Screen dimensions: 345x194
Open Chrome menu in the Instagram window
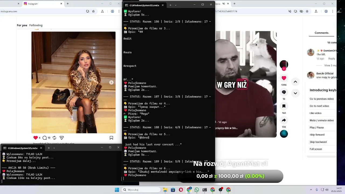(119, 11)
